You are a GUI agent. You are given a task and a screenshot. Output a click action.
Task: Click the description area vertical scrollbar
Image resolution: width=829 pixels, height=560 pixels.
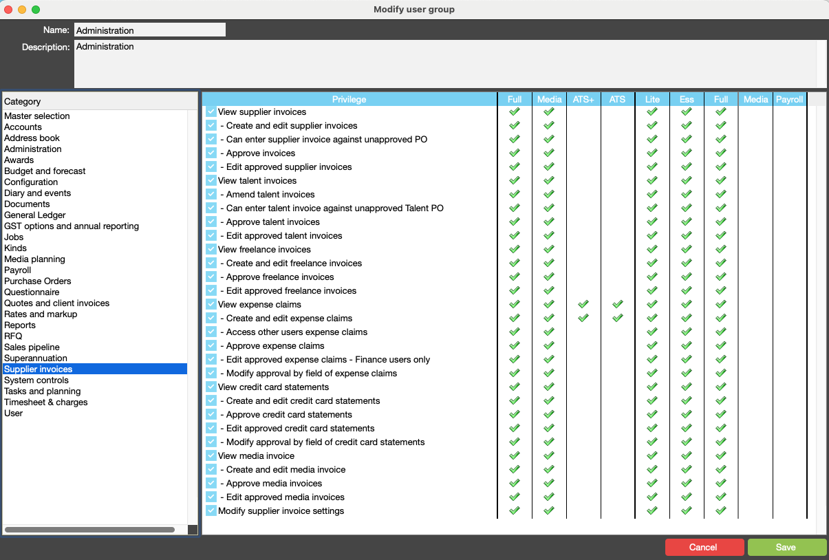coord(821,63)
